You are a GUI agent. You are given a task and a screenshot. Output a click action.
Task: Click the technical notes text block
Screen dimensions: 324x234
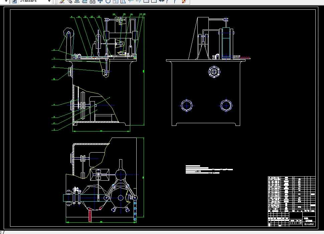point(209,169)
